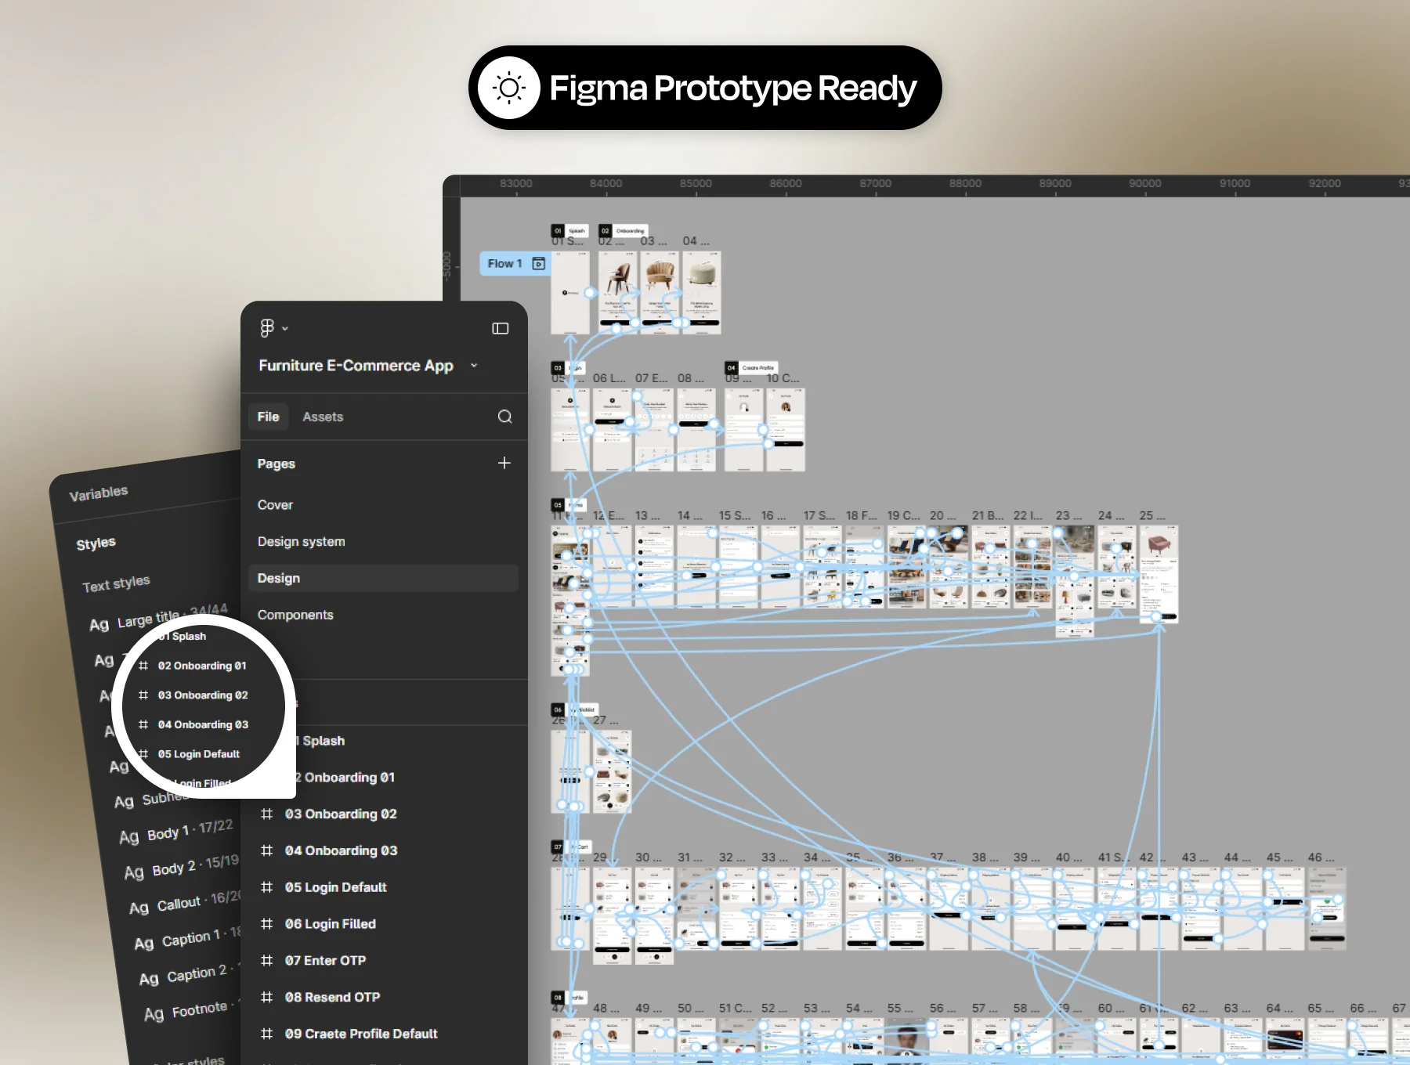Click Ag icon of Callout style

coord(139,908)
